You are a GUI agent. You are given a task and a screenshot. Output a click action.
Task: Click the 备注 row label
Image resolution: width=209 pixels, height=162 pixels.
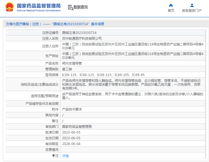point(55,121)
